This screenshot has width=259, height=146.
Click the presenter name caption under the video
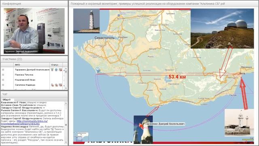point(21,52)
